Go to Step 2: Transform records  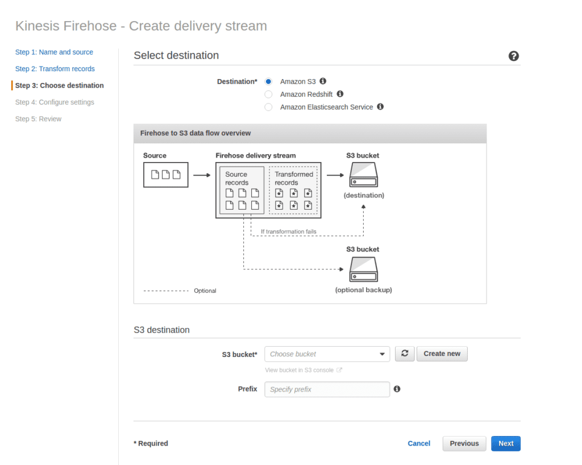pyautogui.click(x=55, y=69)
